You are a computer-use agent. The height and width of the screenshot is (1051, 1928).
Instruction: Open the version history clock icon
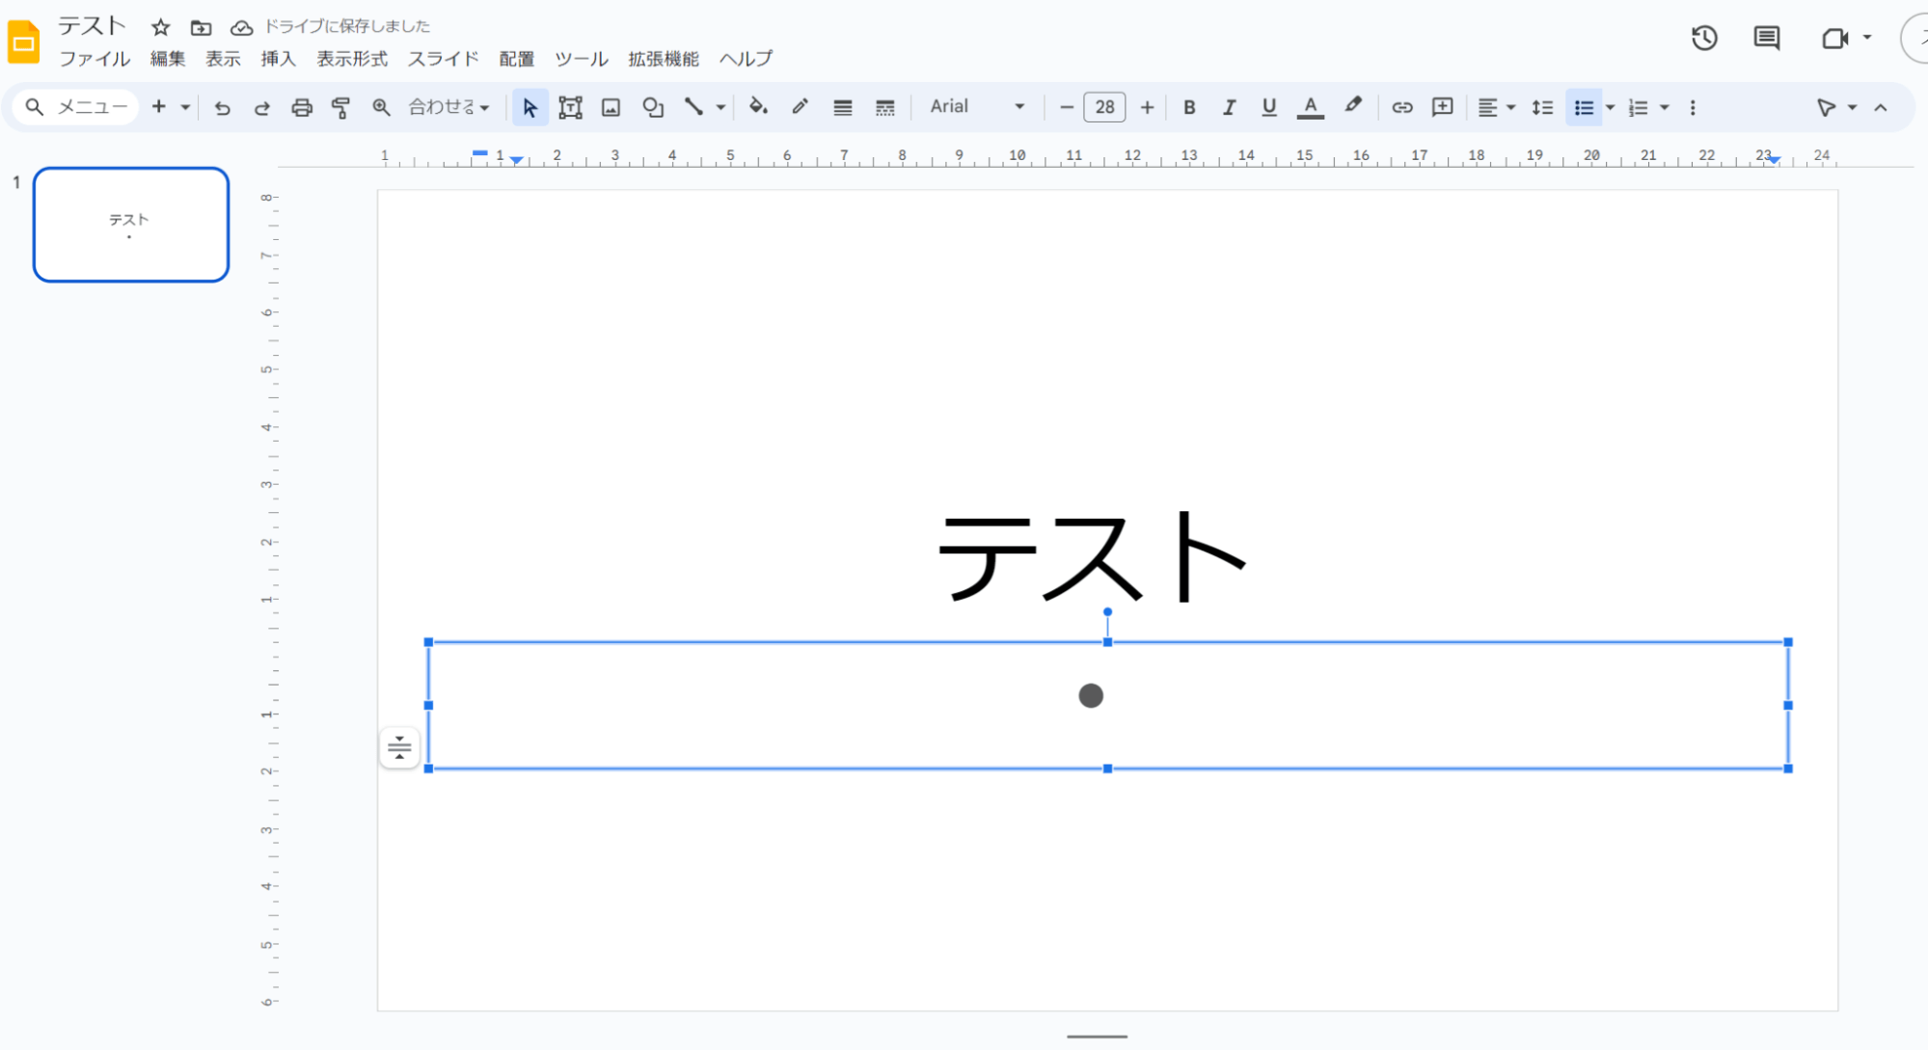[1704, 39]
